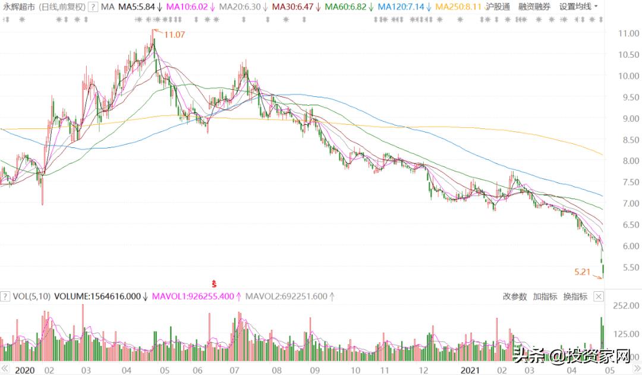Click the (日线,前复权) period label

click(62, 7)
